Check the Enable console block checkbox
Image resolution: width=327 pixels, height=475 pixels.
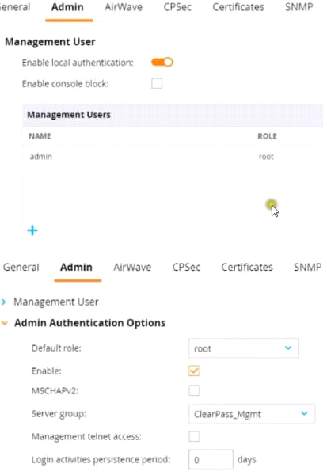(157, 83)
